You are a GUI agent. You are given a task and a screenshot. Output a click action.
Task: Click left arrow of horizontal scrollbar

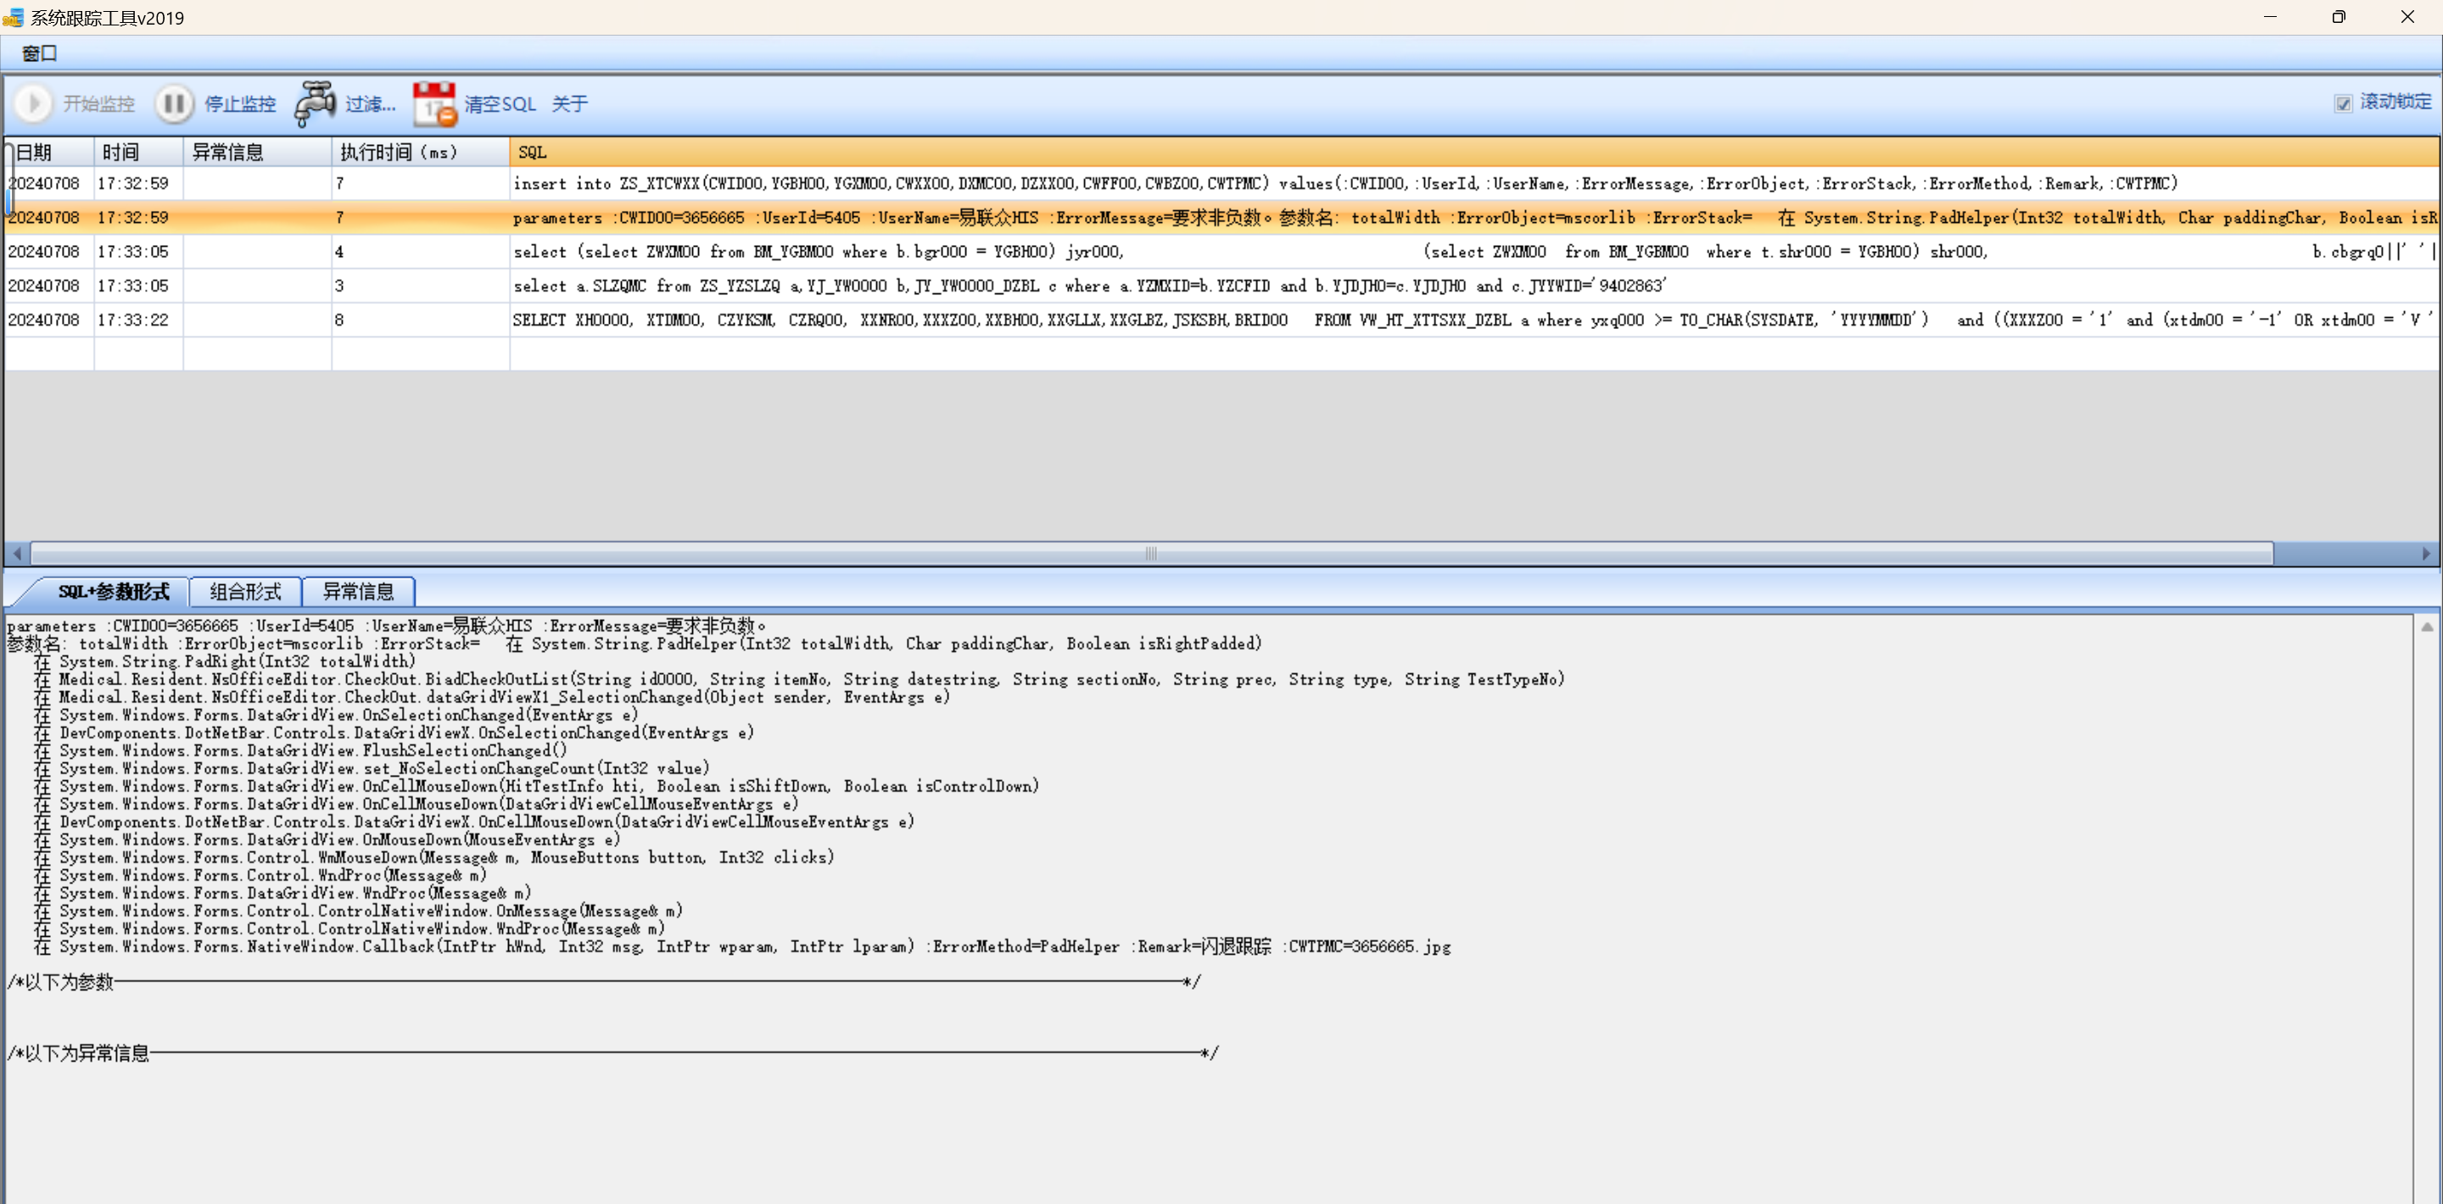coord(16,553)
